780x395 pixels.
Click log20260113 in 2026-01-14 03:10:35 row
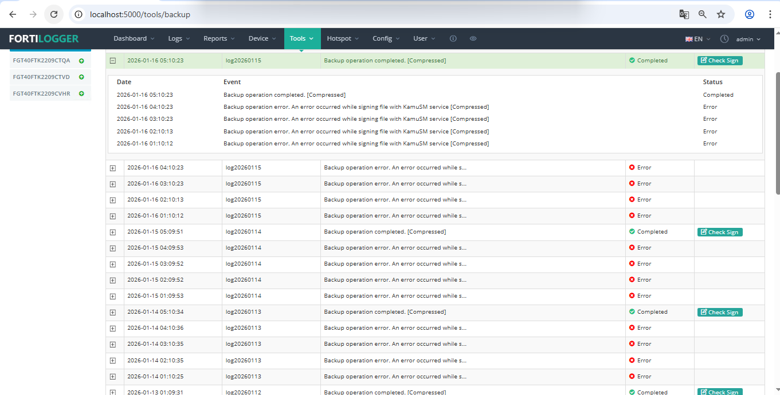coord(243,344)
